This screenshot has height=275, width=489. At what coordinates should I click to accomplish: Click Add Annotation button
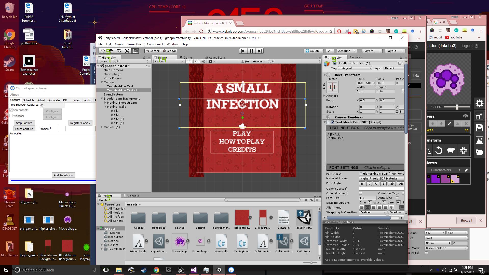63,175
